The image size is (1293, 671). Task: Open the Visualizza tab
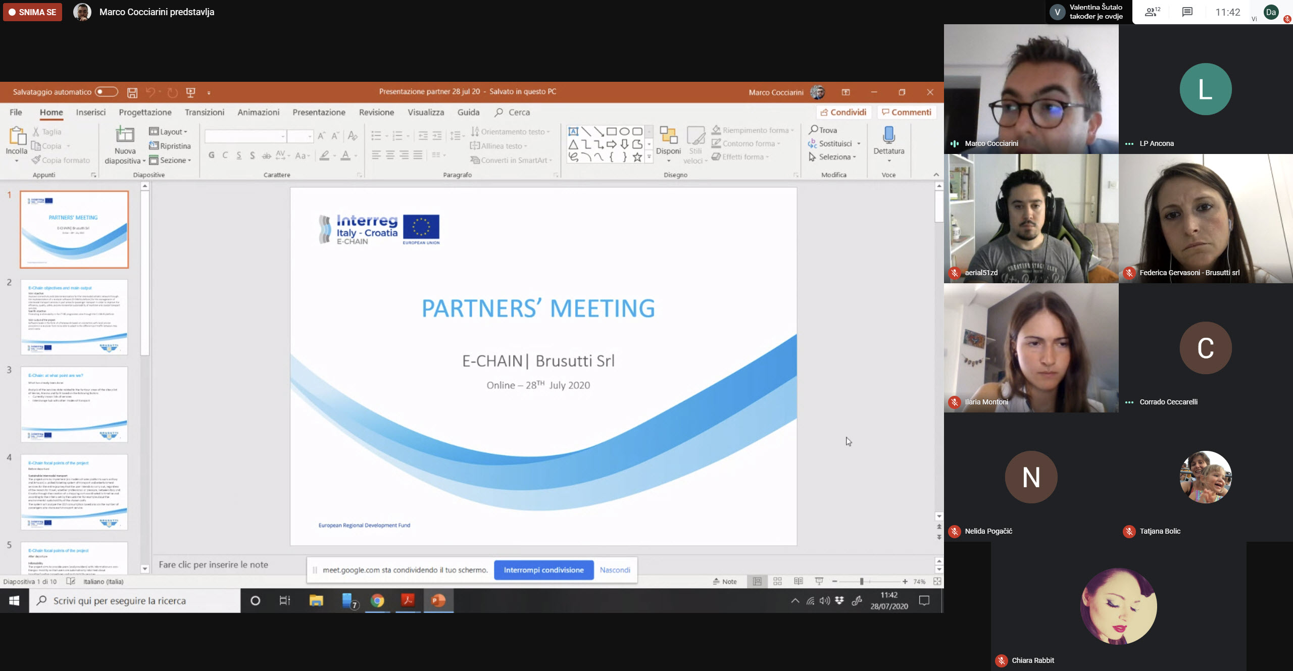point(426,112)
